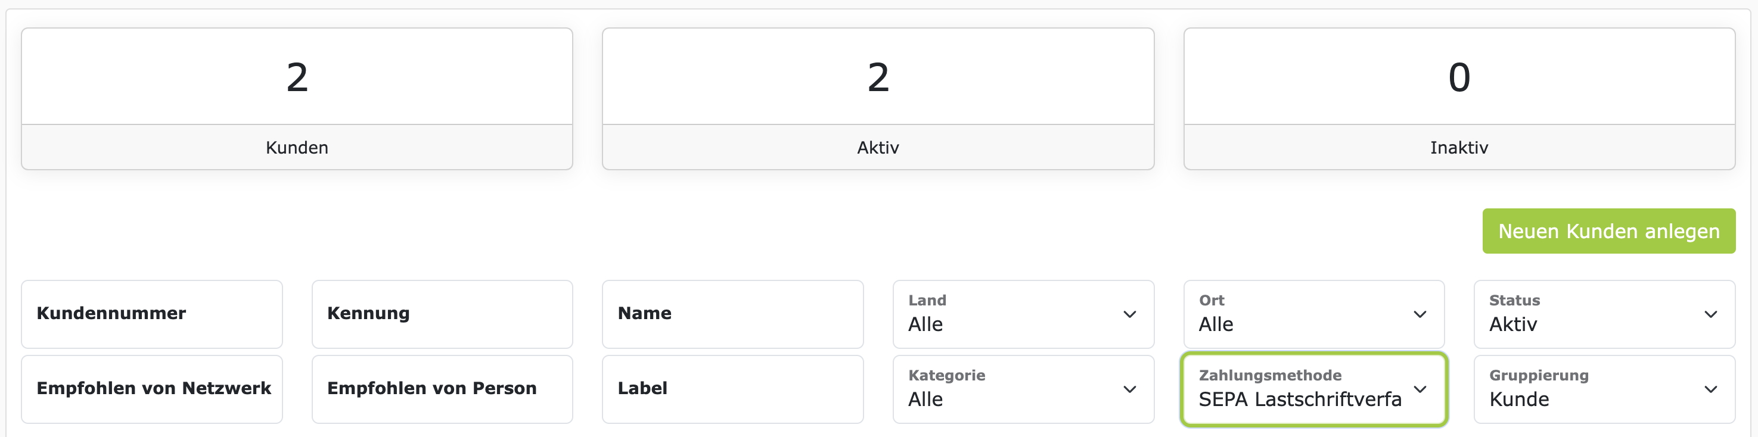Focus the Label filter field
Image resolution: width=1758 pixels, height=437 pixels.
pyautogui.click(x=732, y=389)
